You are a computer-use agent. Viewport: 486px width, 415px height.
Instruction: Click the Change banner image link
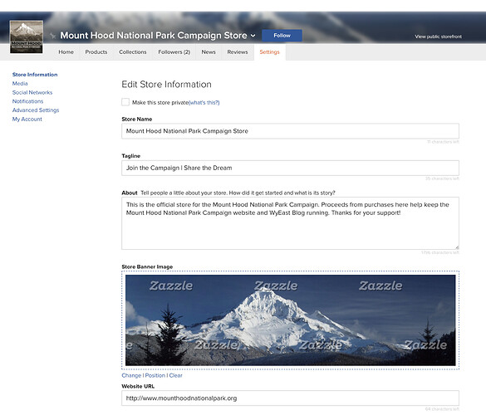click(131, 375)
